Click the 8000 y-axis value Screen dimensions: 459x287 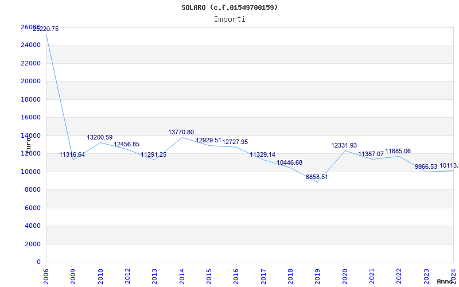33,190
